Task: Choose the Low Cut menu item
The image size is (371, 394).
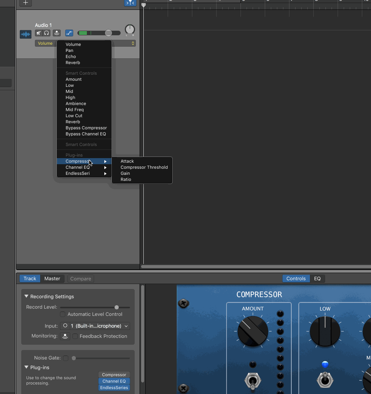Action: [x=84, y=116]
